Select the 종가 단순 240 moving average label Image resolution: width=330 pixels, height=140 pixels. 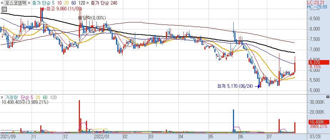pos(104,3)
